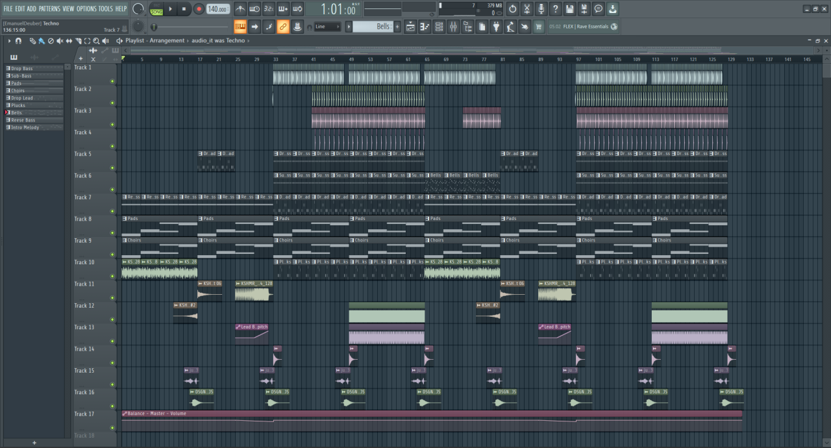
Task: Open the Bells pattern selector
Action: pyautogui.click(x=373, y=27)
